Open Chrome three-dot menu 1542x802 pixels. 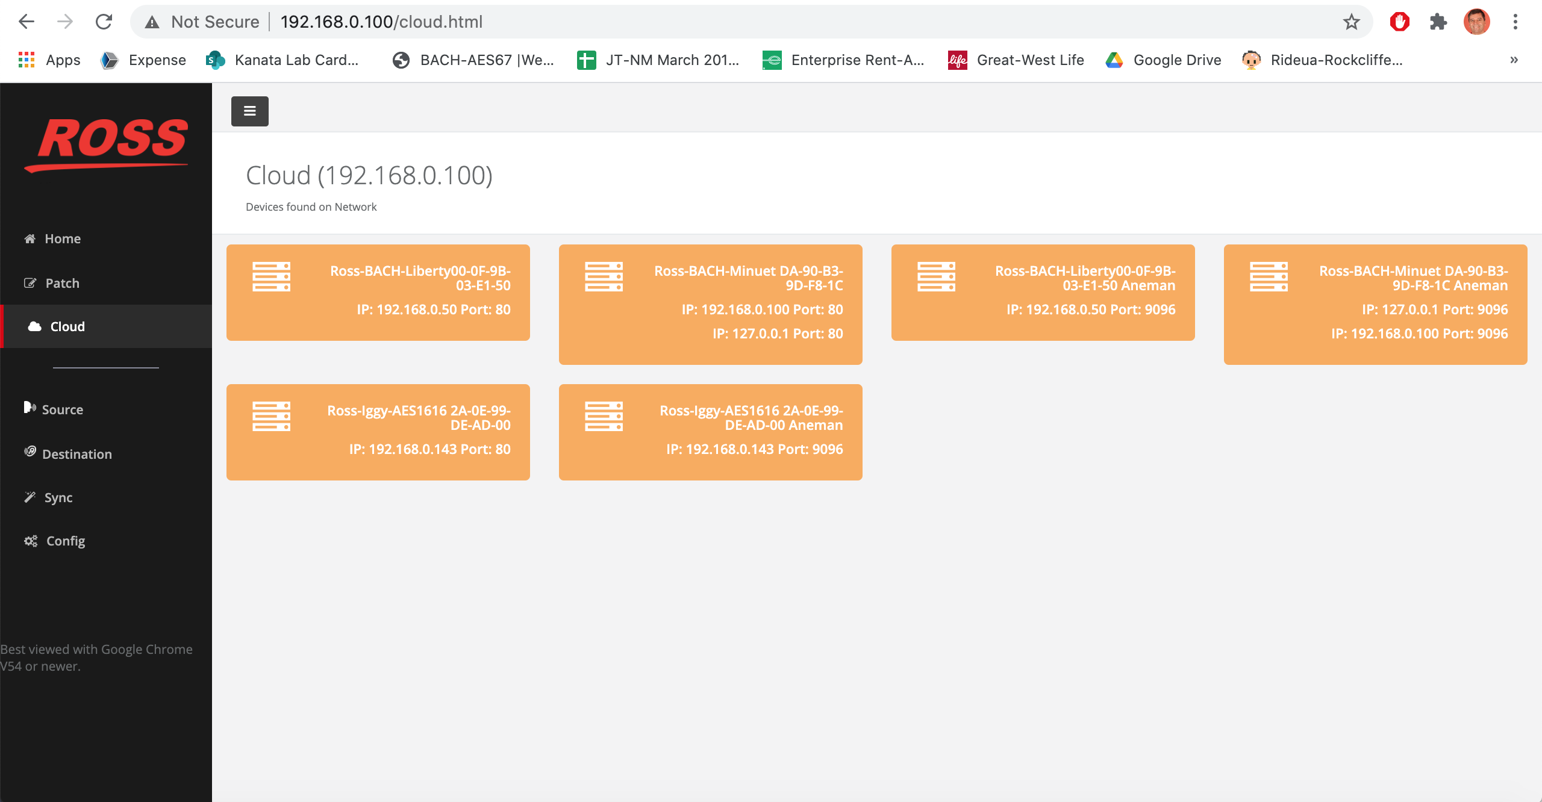coord(1515,22)
